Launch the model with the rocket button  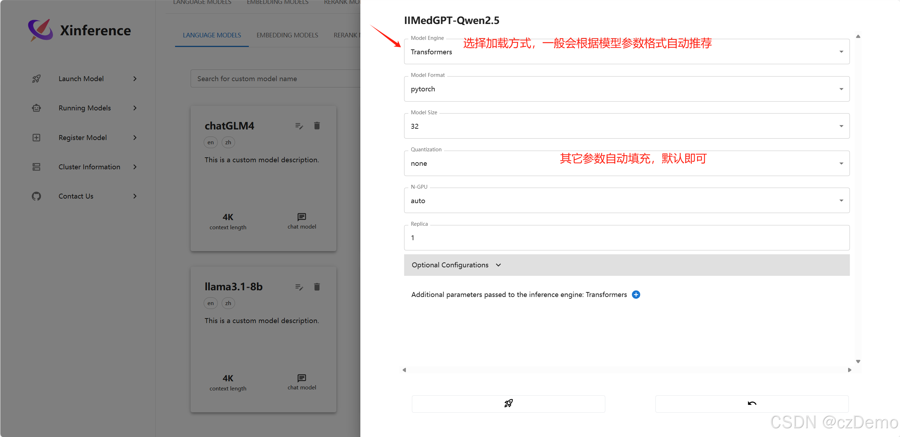pos(508,403)
